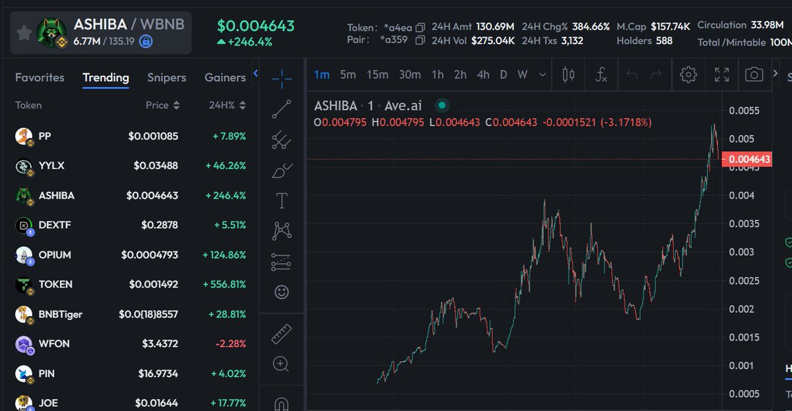This screenshot has width=792, height=411.
Task: Undo the last chart action
Action: click(632, 75)
